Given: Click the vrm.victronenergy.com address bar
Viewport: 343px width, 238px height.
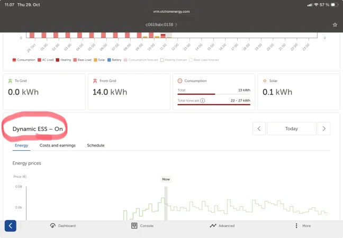Looking at the screenshot, I should point(171,12).
